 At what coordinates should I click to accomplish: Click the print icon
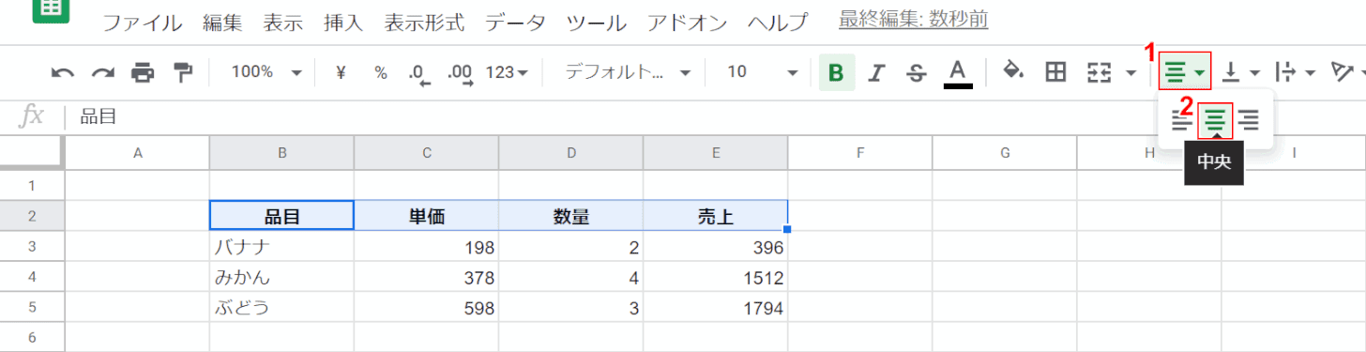point(143,72)
